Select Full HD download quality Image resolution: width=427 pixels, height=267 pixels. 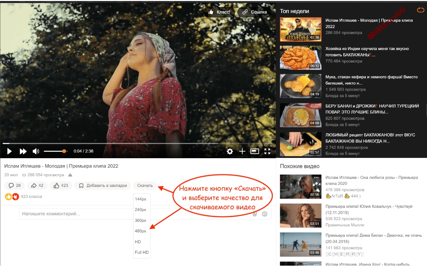click(142, 252)
